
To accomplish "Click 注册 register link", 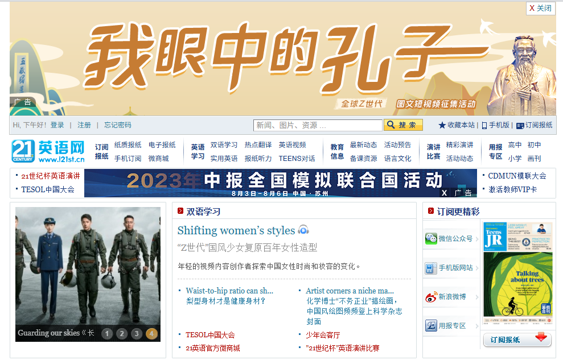I will pos(84,125).
